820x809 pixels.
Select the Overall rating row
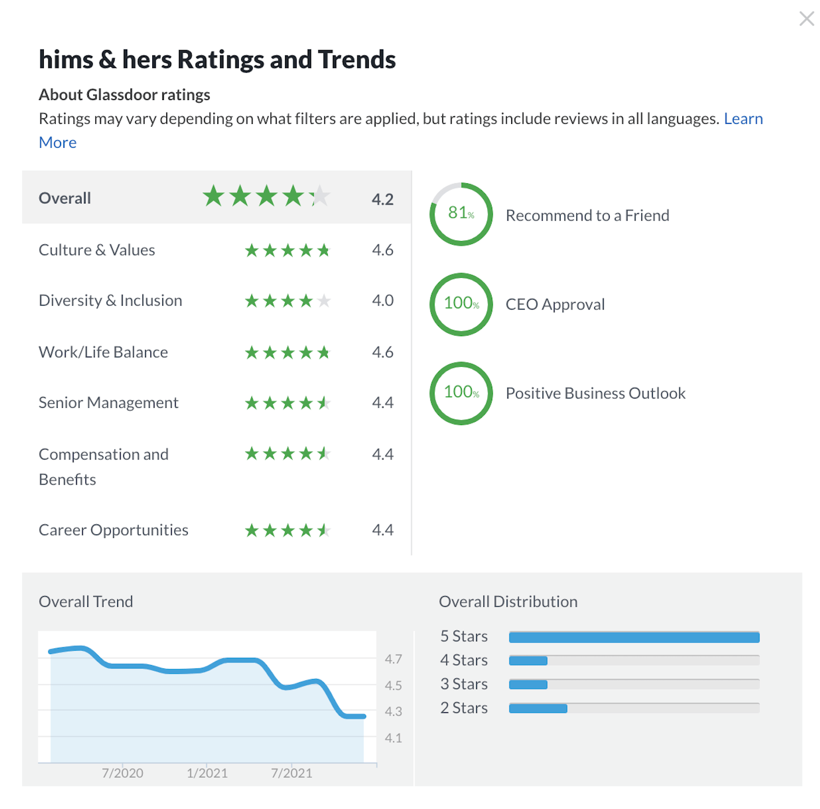pyautogui.click(x=217, y=197)
